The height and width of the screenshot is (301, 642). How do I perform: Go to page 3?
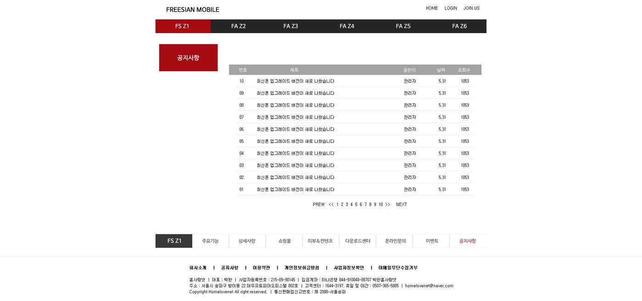347,205
